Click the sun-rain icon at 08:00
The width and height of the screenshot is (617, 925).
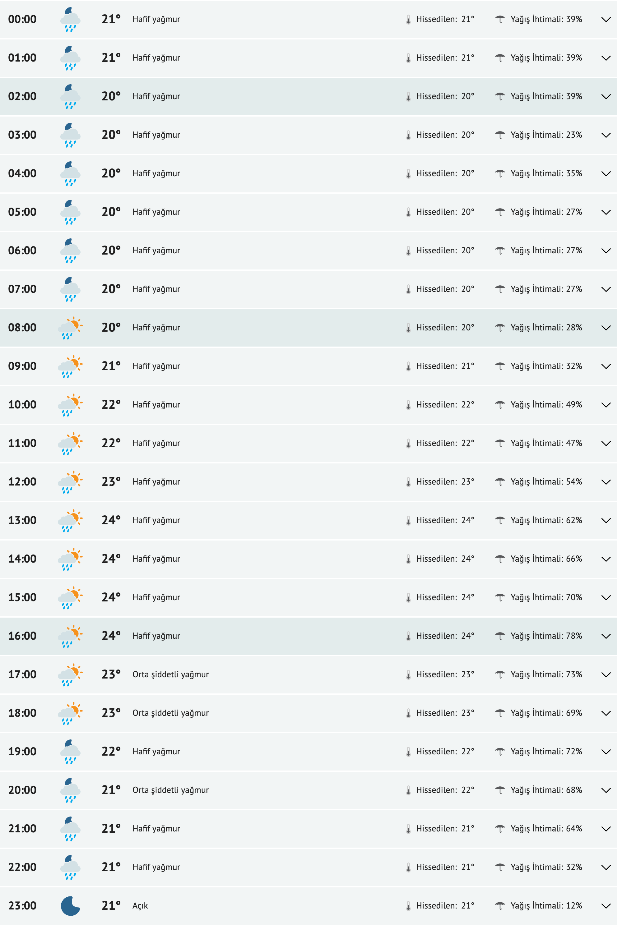(x=70, y=328)
